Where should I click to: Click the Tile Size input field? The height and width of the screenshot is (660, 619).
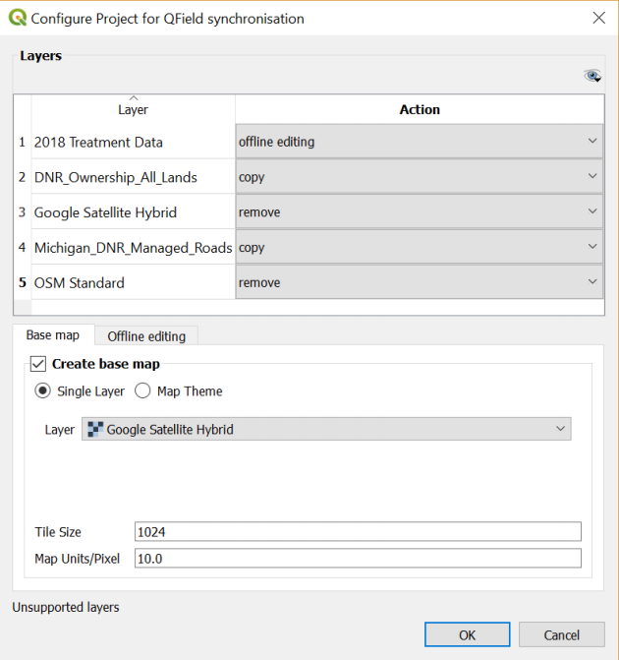click(358, 531)
